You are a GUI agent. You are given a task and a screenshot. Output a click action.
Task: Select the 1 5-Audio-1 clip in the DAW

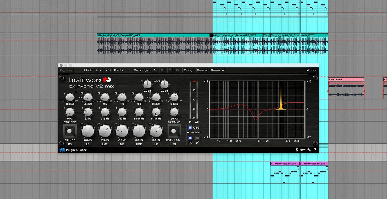346,79
